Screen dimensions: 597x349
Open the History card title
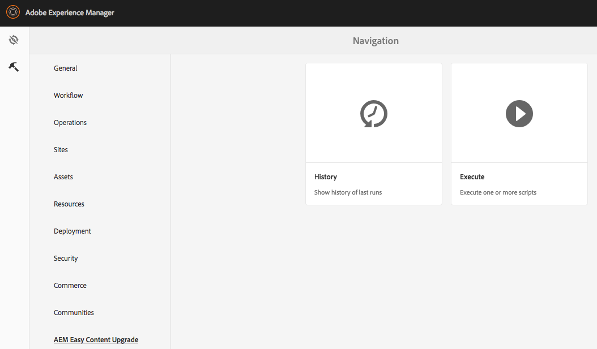326,177
